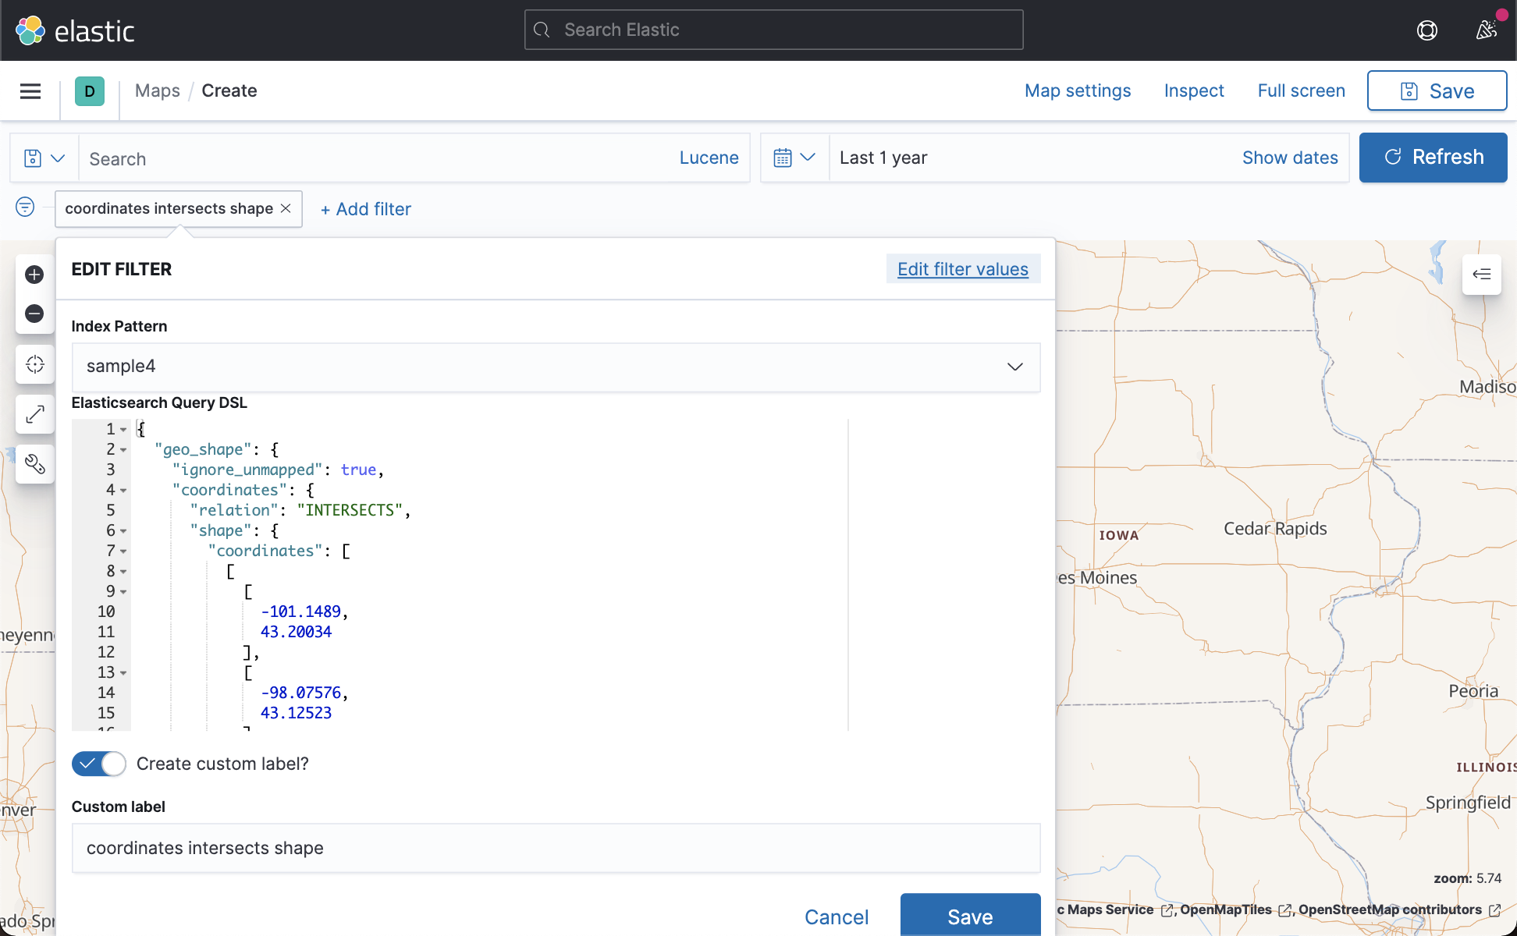Open the map tools wrench icon
The height and width of the screenshot is (936, 1517).
[x=34, y=464]
